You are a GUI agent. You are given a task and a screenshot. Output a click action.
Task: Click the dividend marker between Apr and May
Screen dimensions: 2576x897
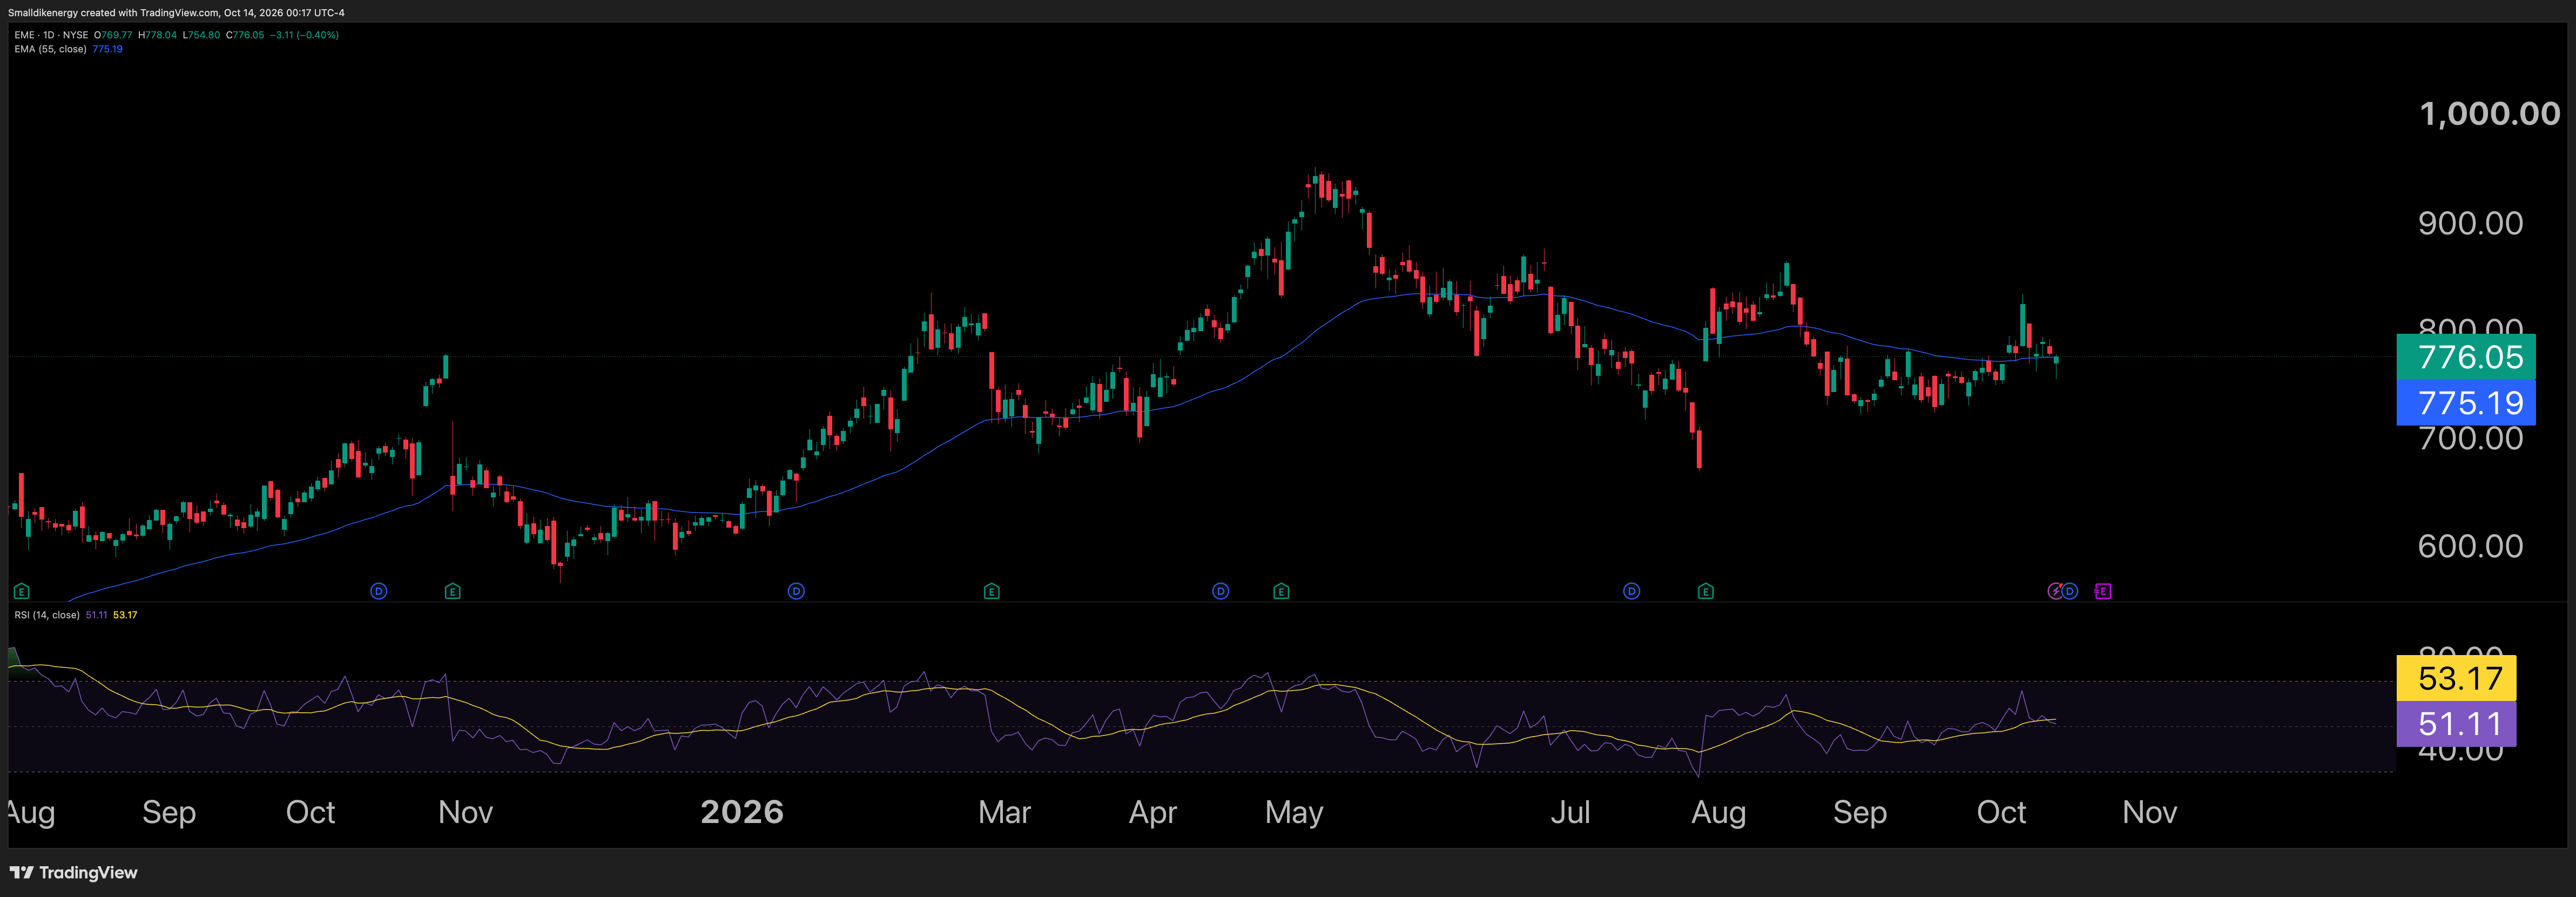[1221, 591]
